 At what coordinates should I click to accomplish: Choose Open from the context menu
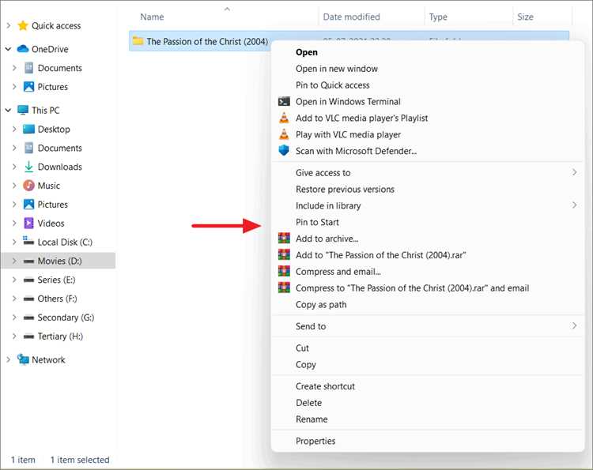tap(307, 52)
